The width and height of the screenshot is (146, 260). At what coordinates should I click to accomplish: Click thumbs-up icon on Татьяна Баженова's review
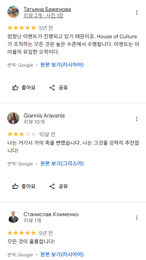(15, 88)
